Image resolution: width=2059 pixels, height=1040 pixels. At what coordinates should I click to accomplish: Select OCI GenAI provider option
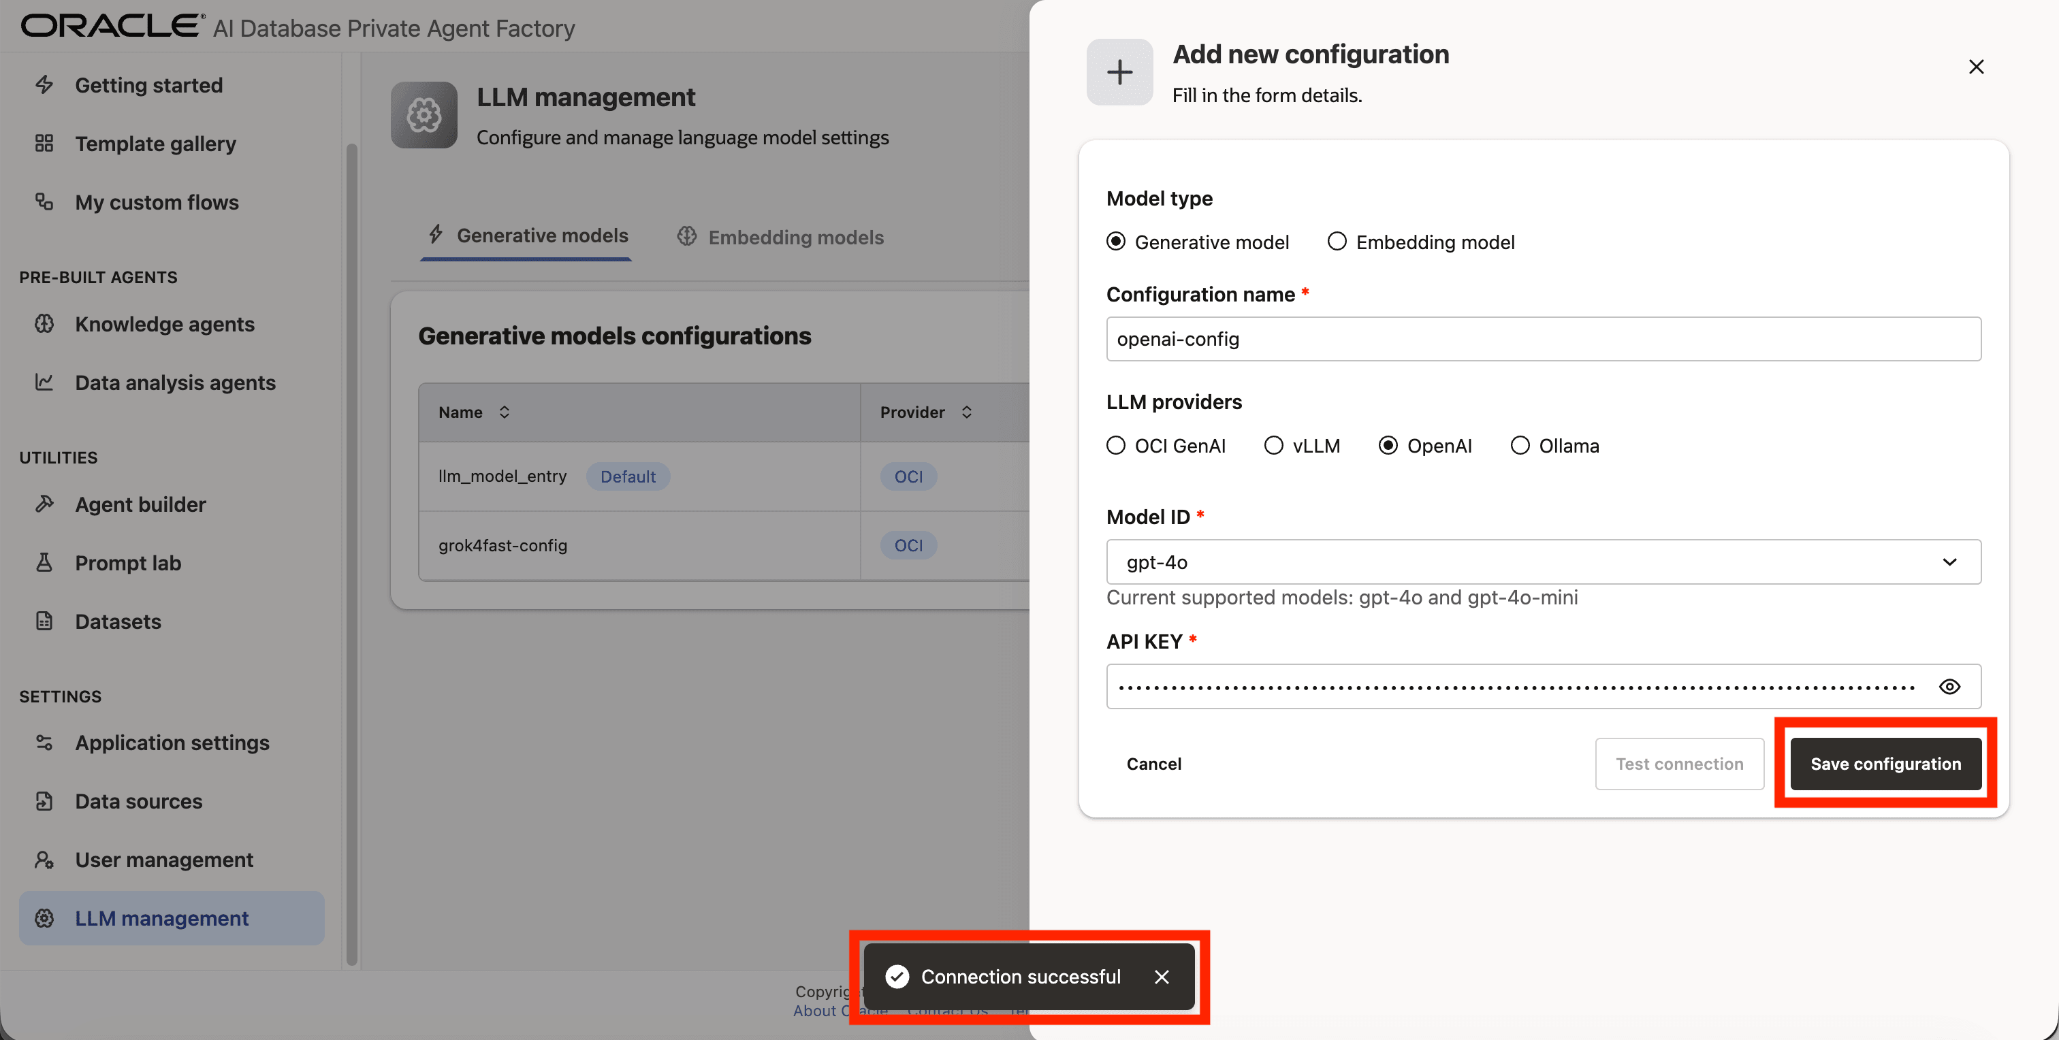[1115, 445]
